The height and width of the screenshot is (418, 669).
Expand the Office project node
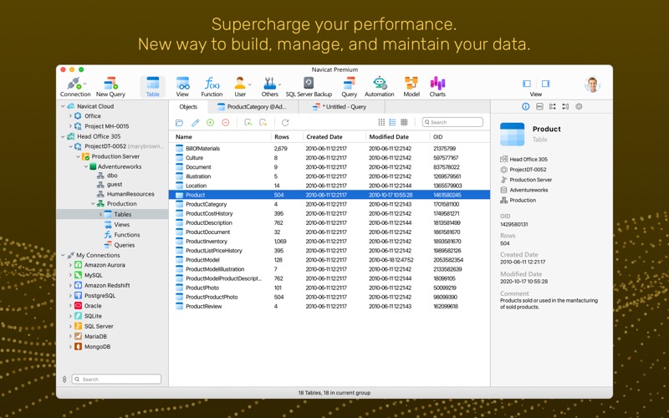pyautogui.click(x=70, y=116)
